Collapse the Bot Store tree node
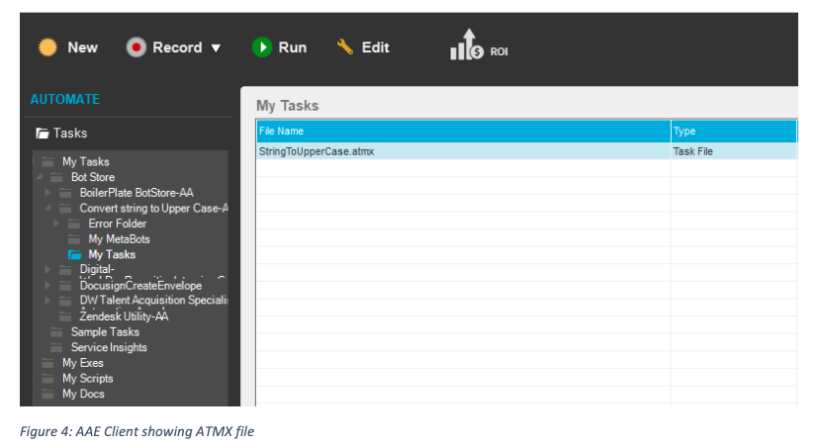This screenshot has width=820, height=447. point(40,177)
